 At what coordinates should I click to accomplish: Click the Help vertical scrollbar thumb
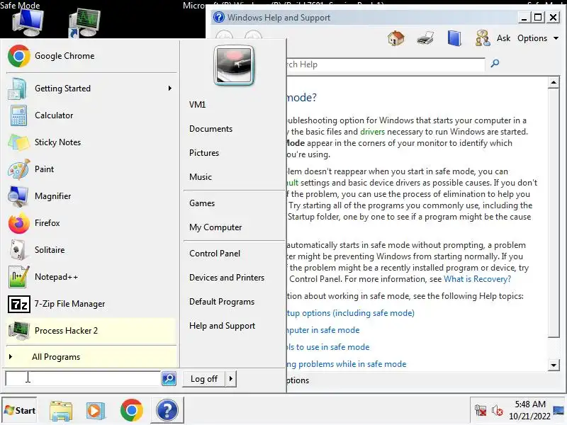[x=554, y=213]
